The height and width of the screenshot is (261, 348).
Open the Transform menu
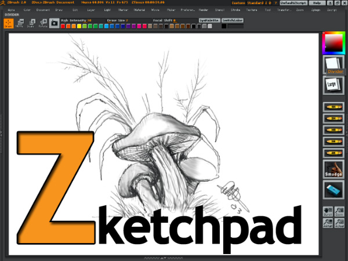click(x=284, y=10)
